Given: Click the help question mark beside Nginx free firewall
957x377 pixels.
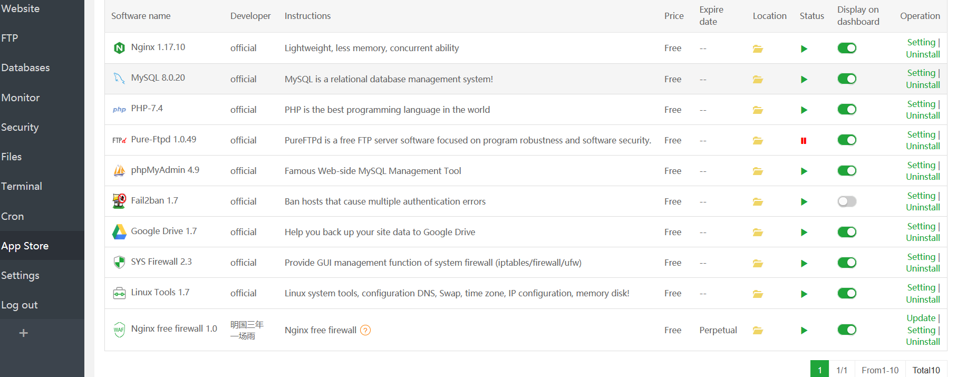Looking at the screenshot, I should [x=365, y=331].
